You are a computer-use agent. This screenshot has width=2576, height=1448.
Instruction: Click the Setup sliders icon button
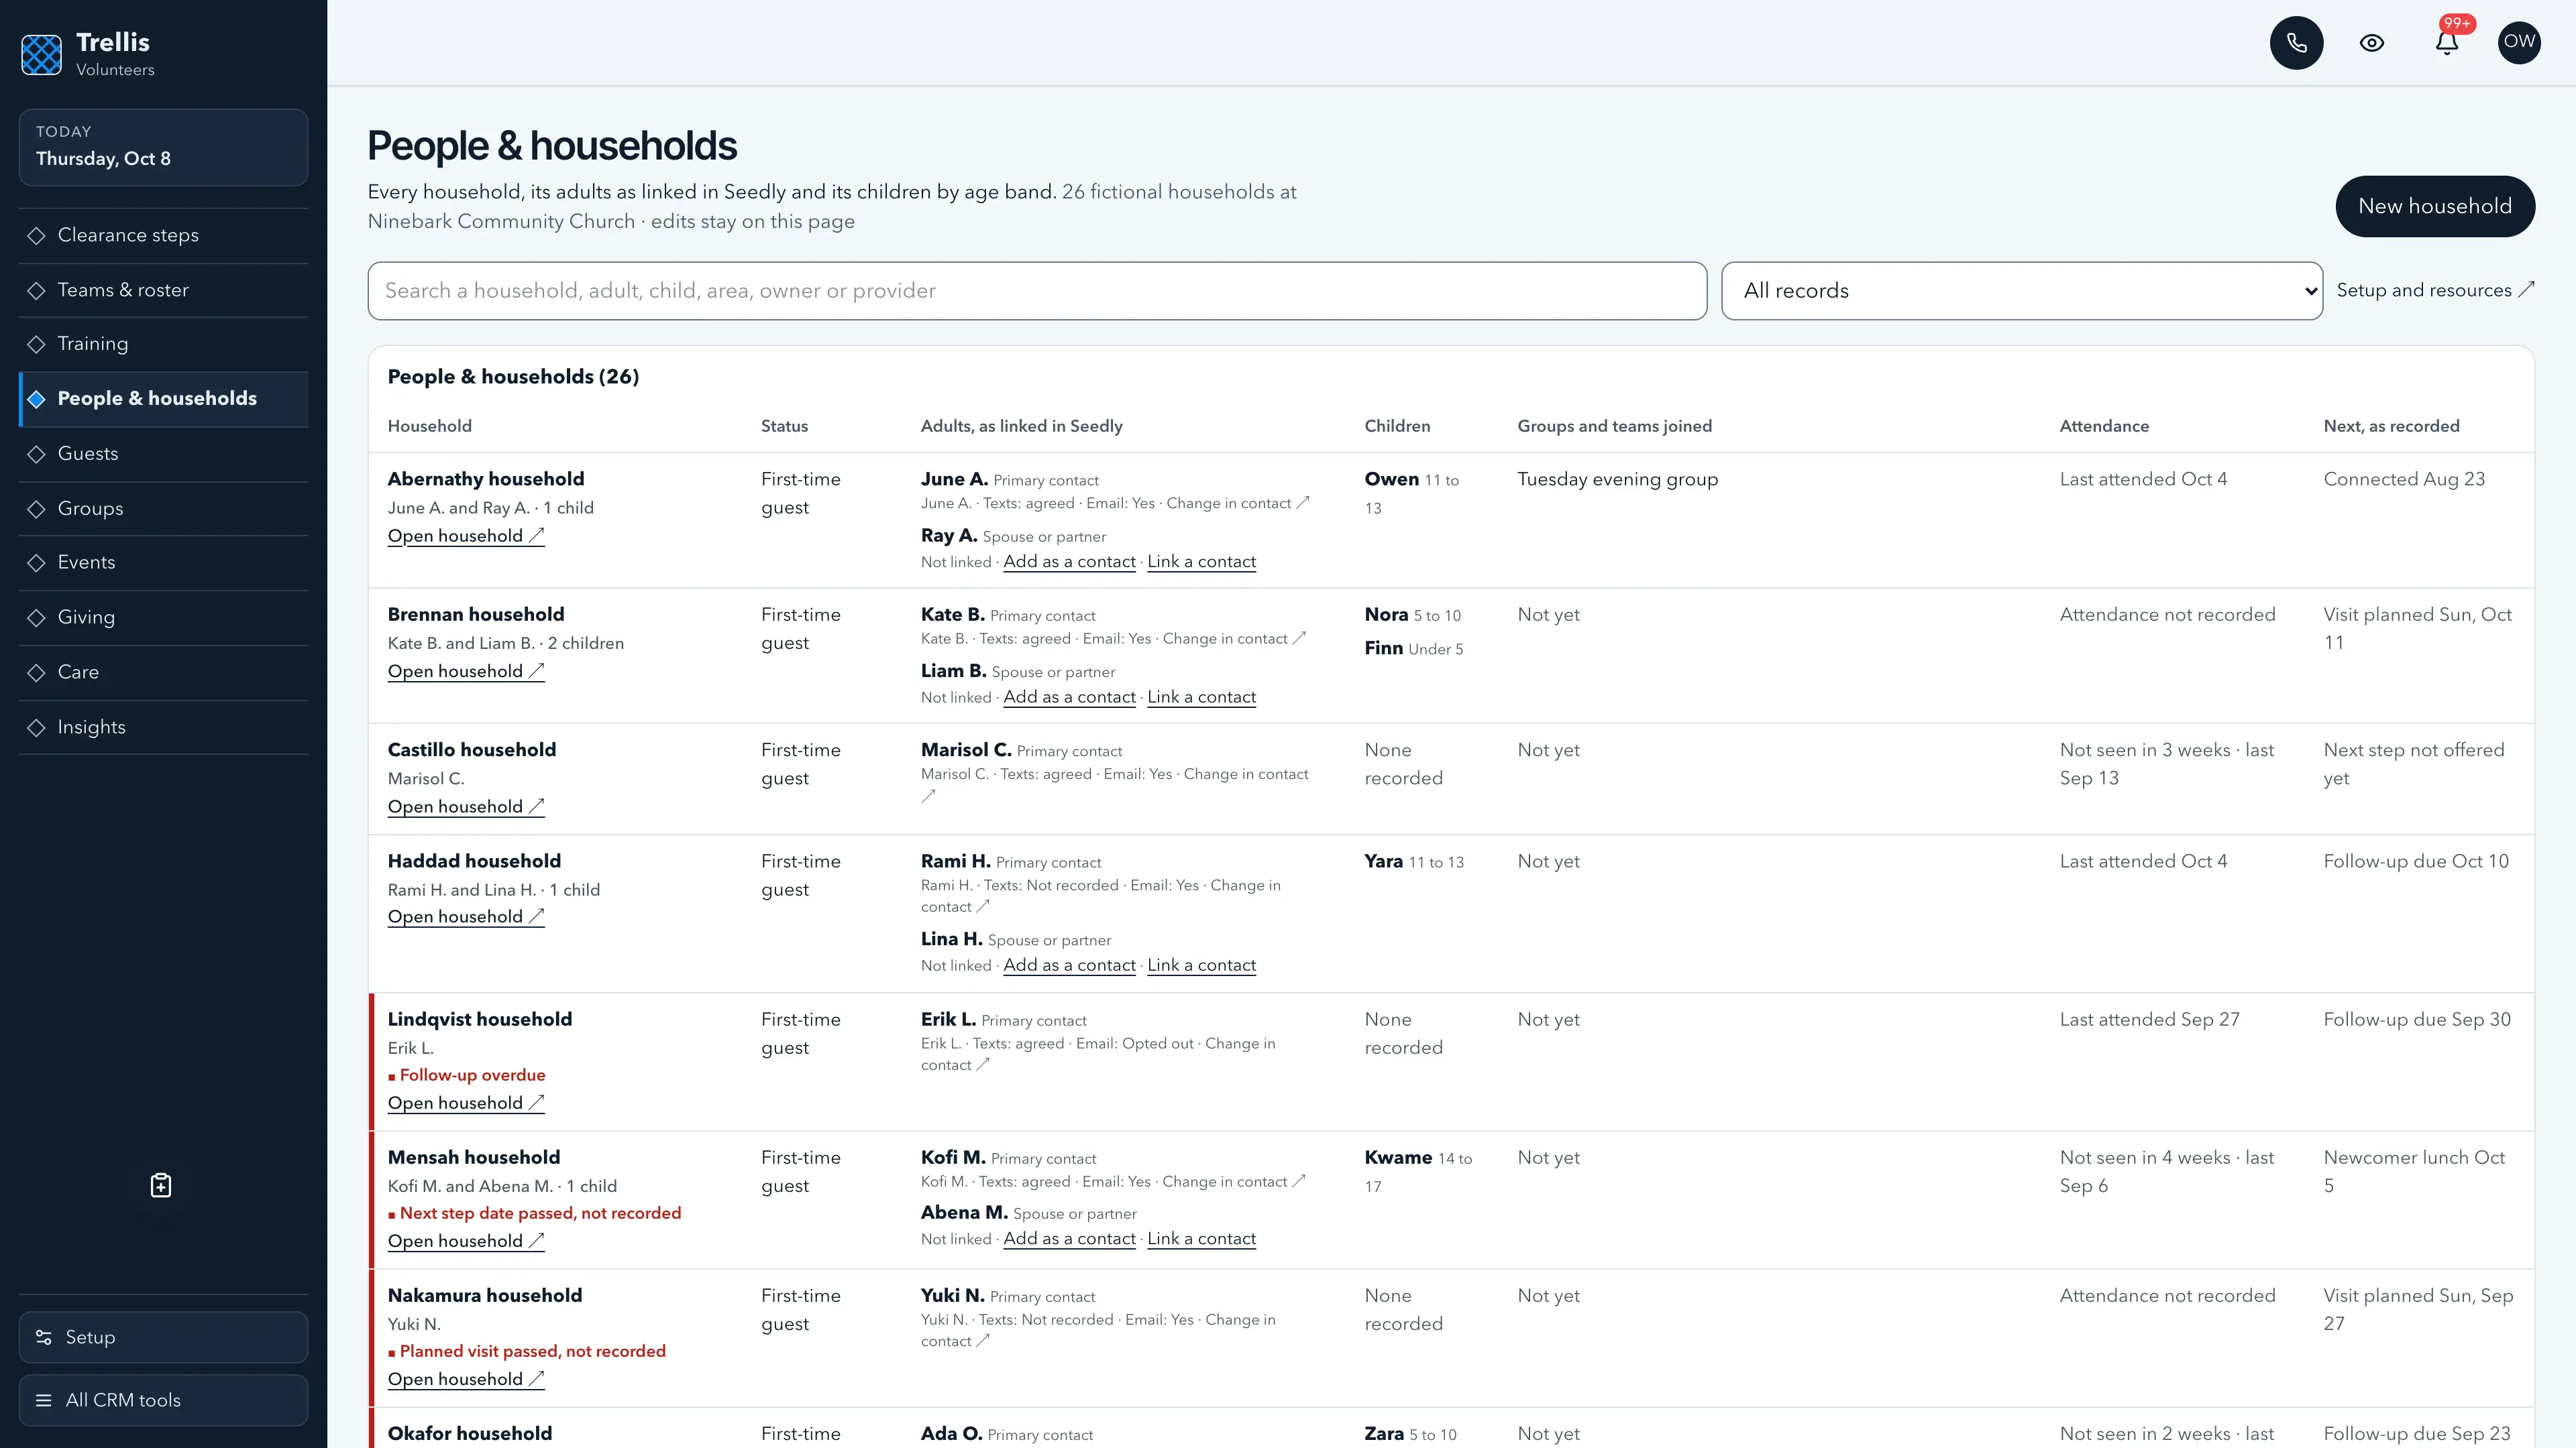[x=163, y=1337]
